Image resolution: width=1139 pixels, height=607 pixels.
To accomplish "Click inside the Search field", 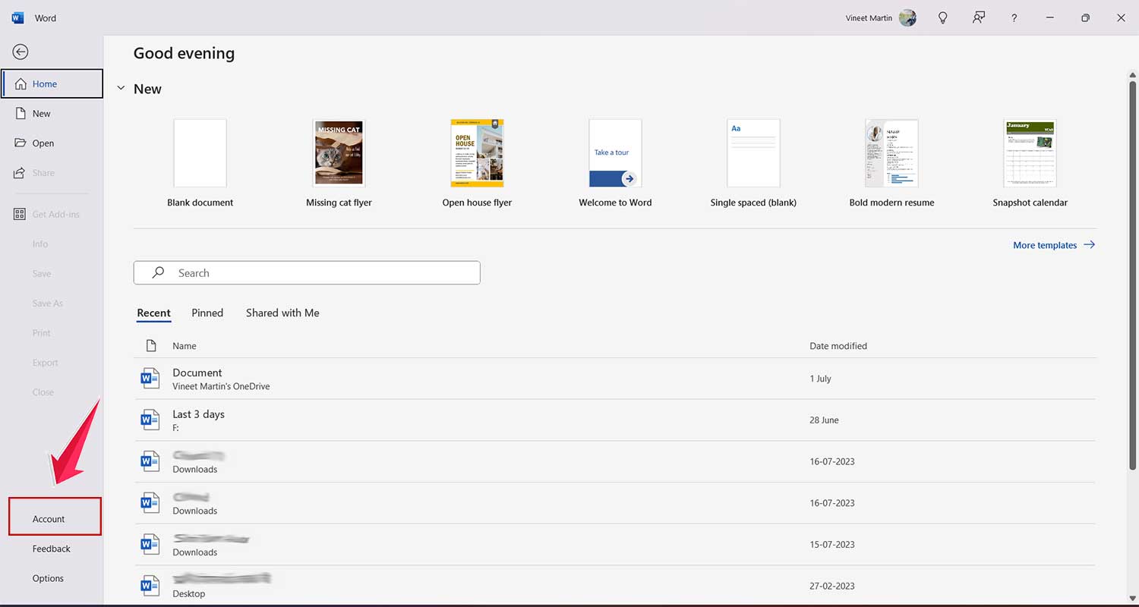I will [307, 272].
